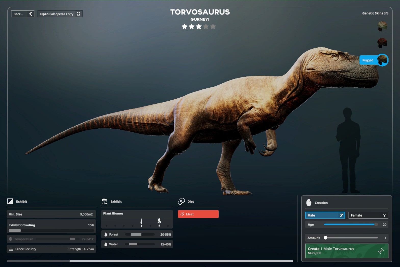Click the Temperature 27-34° C row
The height and width of the screenshot is (267, 400).
(x=51, y=239)
